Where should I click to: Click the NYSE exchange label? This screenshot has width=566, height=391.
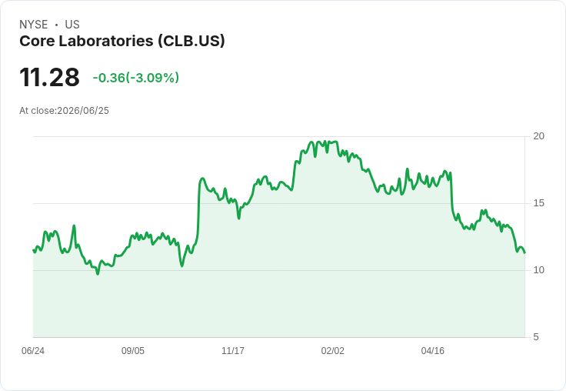(34, 25)
